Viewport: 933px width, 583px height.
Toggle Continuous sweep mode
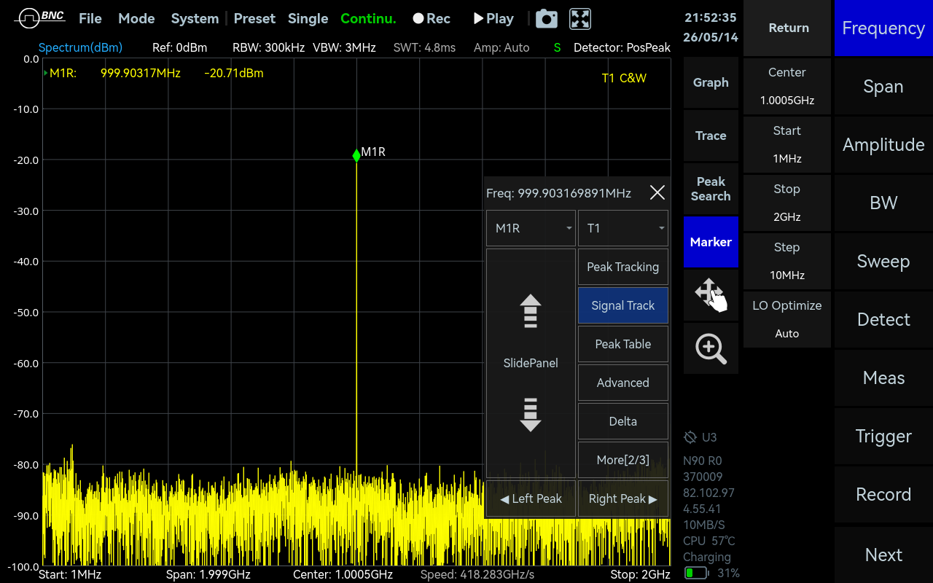tap(368, 19)
